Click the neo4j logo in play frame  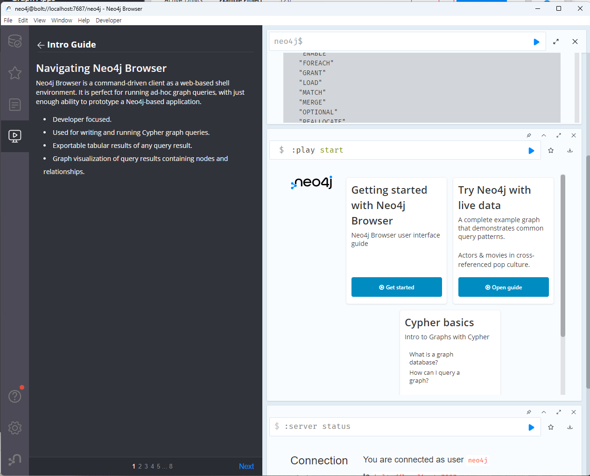tap(311, 182)
